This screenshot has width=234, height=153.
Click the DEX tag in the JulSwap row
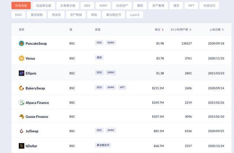[x=99, y=130]
